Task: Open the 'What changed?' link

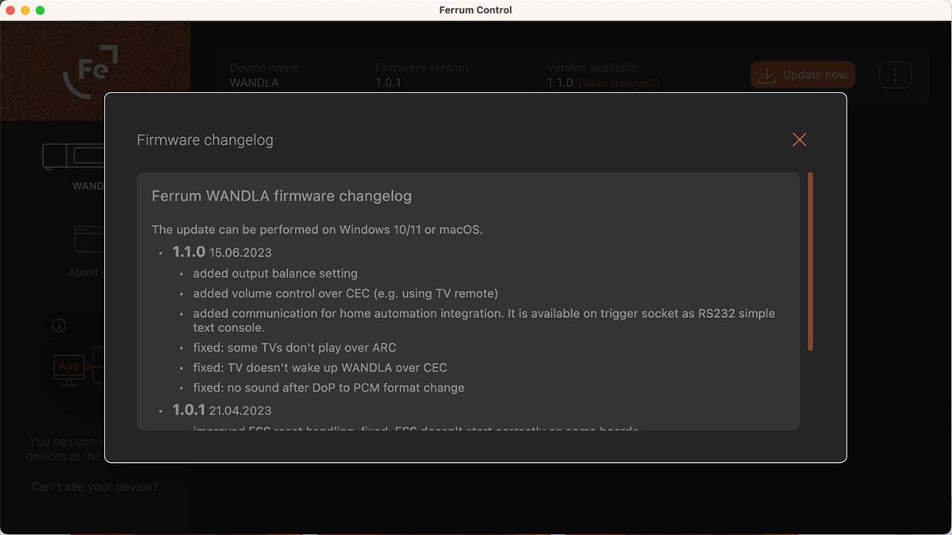Action: coord(619,83)
